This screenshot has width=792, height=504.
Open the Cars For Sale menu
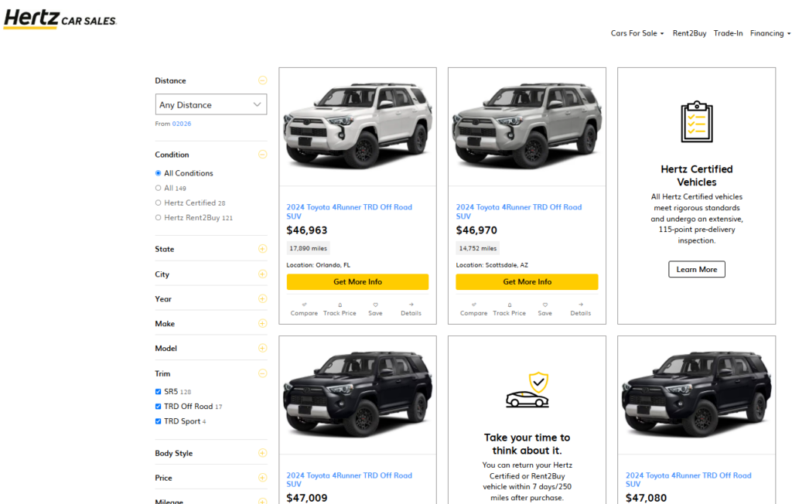click(634, 33)
